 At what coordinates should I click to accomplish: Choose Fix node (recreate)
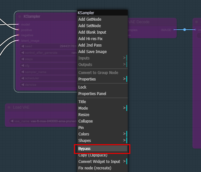coord(102,168)
